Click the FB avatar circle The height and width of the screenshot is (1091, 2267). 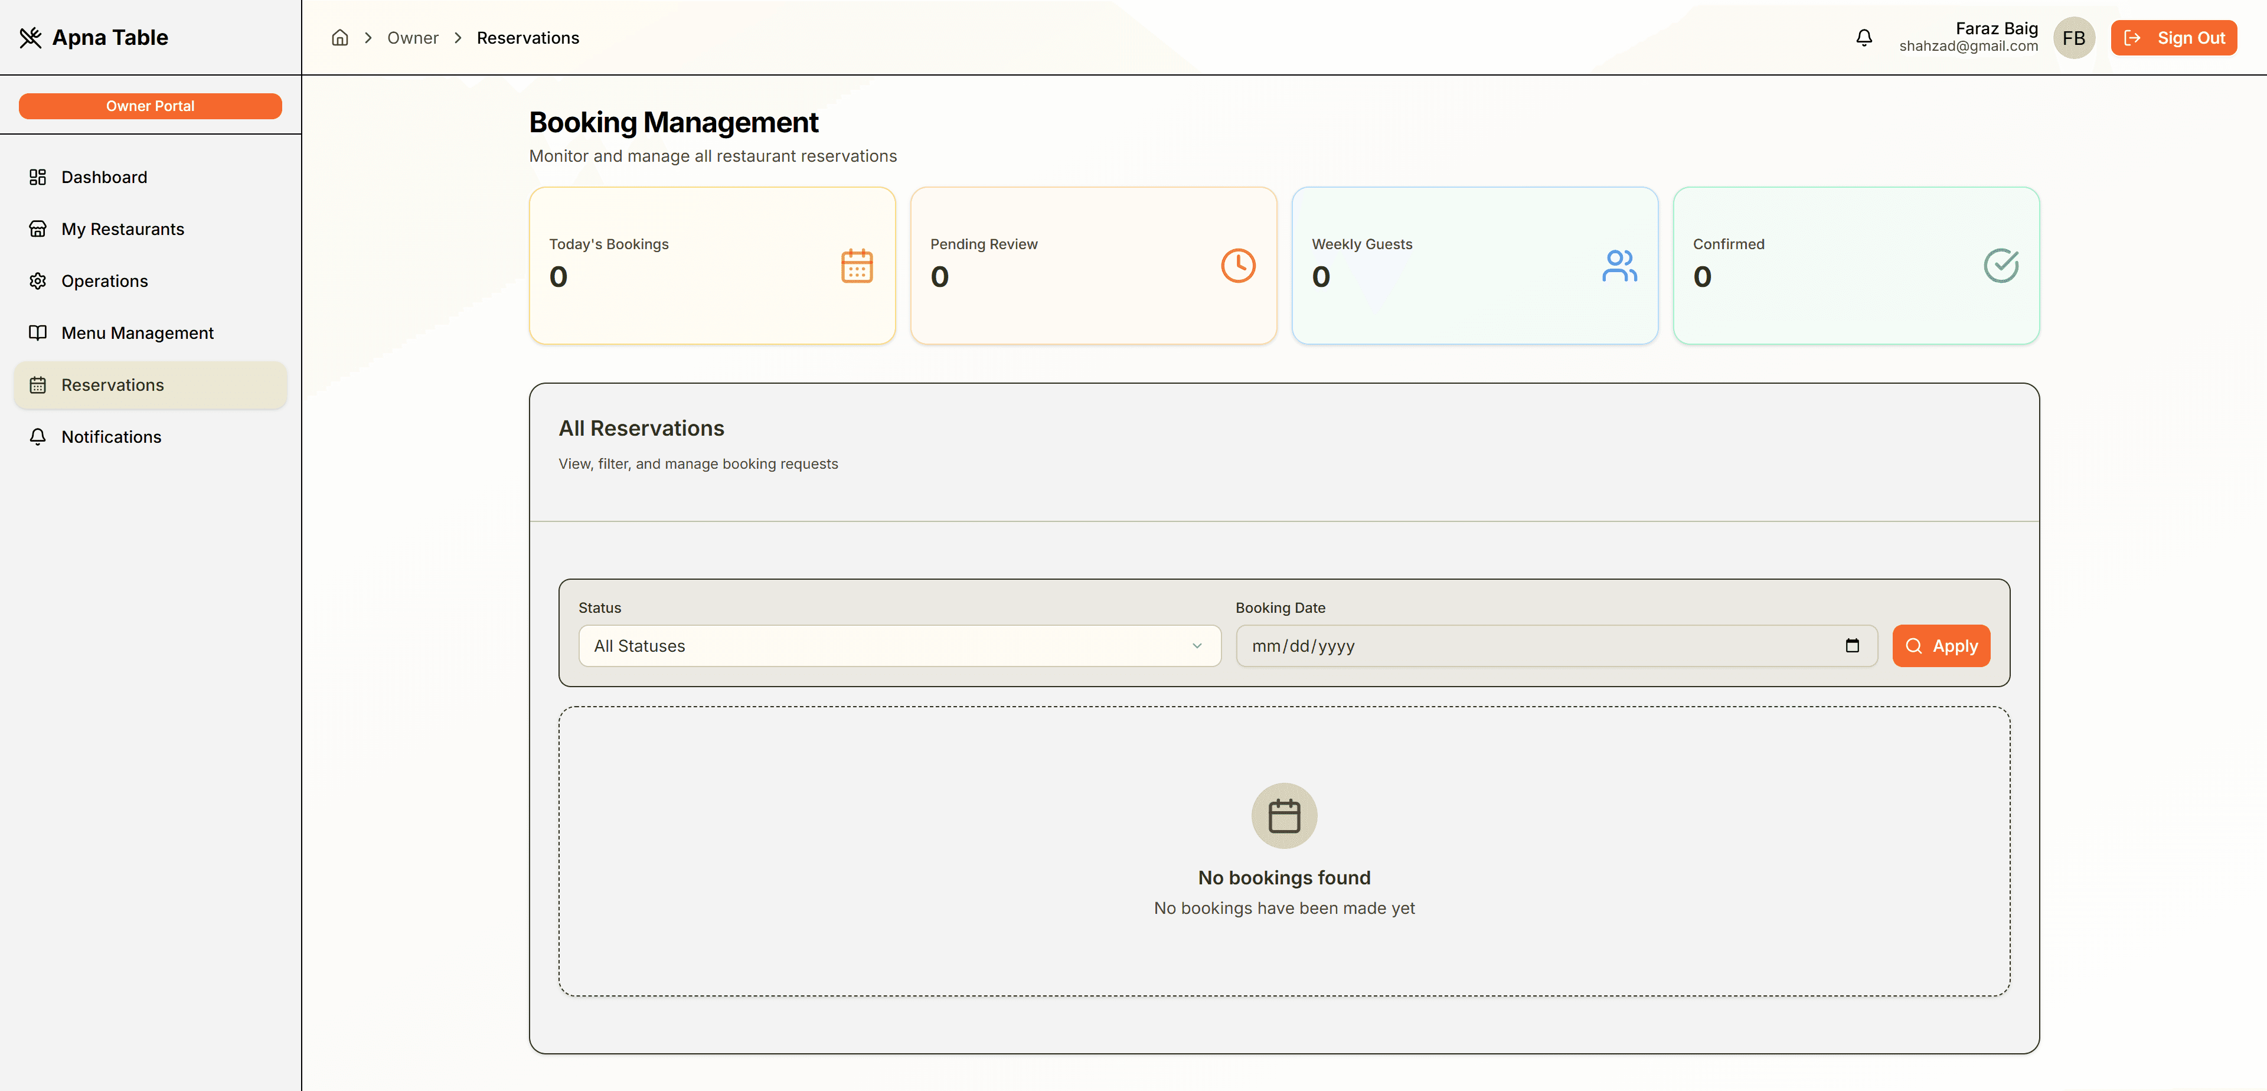coord(2075,37)
